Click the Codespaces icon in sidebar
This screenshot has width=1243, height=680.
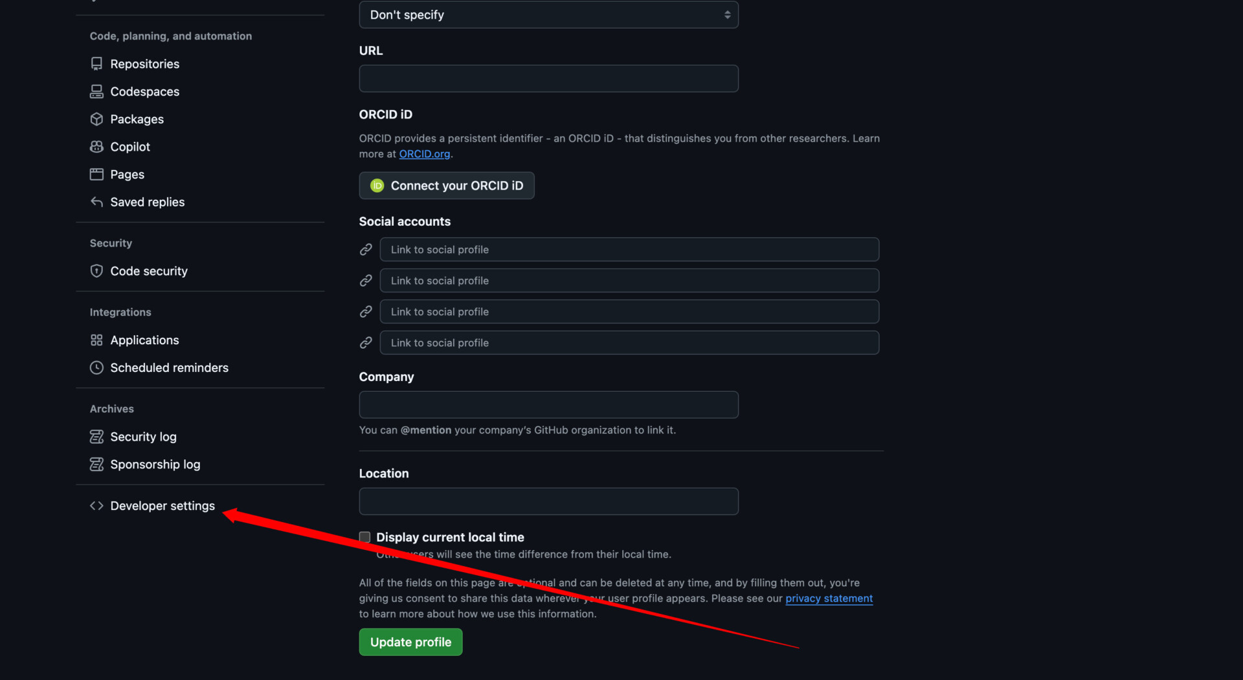click(x=96, y=92)
